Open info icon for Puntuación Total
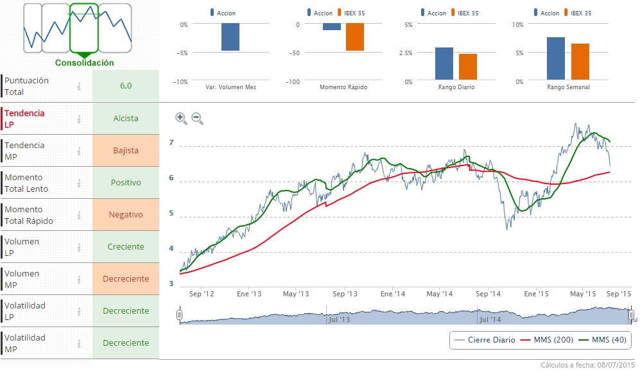 click(79, 87)
